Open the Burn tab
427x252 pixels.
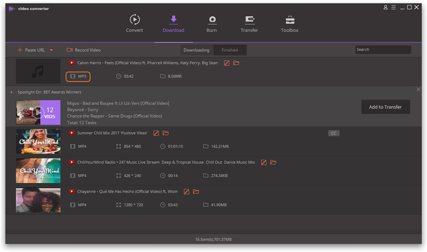click(211, 24)
